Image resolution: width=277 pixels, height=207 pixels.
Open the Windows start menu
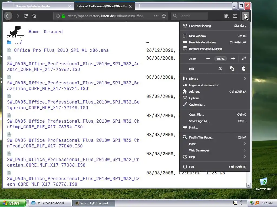[13, 203]
